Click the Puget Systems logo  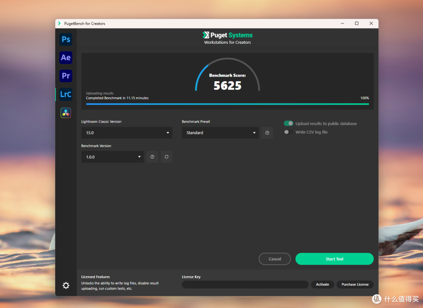(228, 35)
